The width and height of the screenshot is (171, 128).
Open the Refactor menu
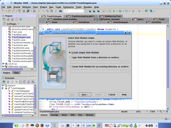pos(26,7)
